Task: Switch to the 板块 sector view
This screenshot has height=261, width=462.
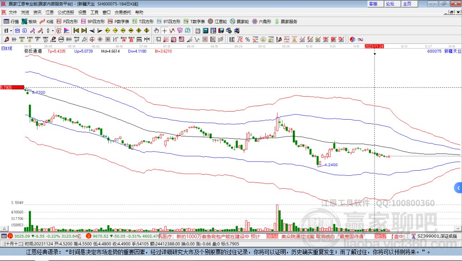Action: 30,21
